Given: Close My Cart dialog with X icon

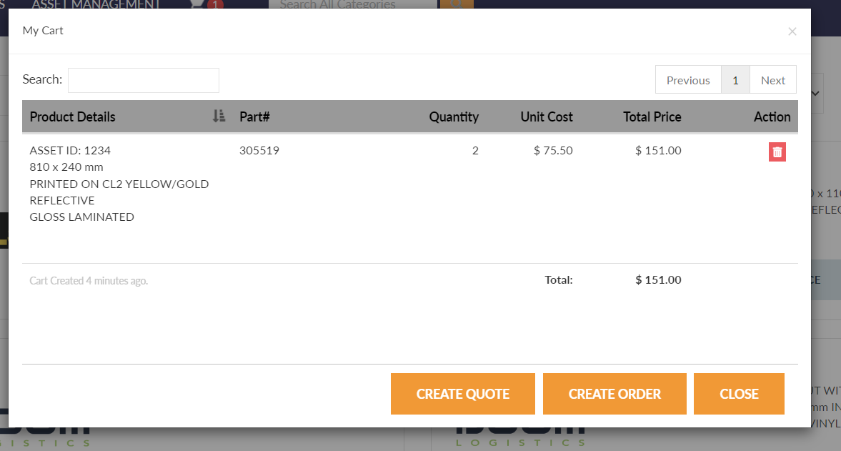Looking at the screenshot, I should pos(792,31).
